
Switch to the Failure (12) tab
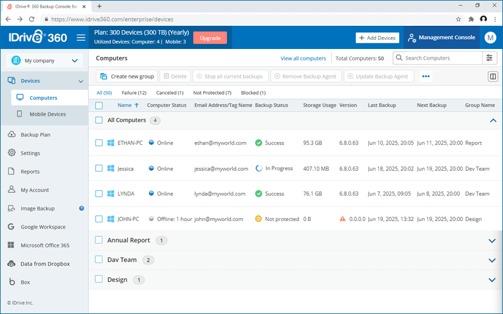click(134, 92)
